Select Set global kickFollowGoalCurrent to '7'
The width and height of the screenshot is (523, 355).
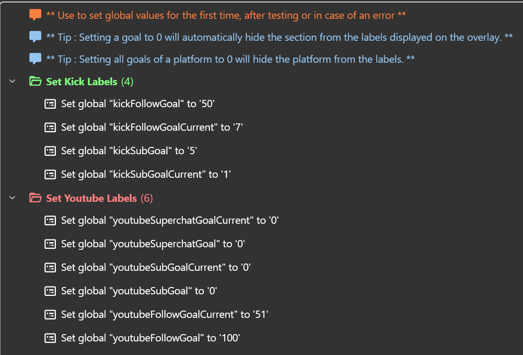(x=152, y=127)
